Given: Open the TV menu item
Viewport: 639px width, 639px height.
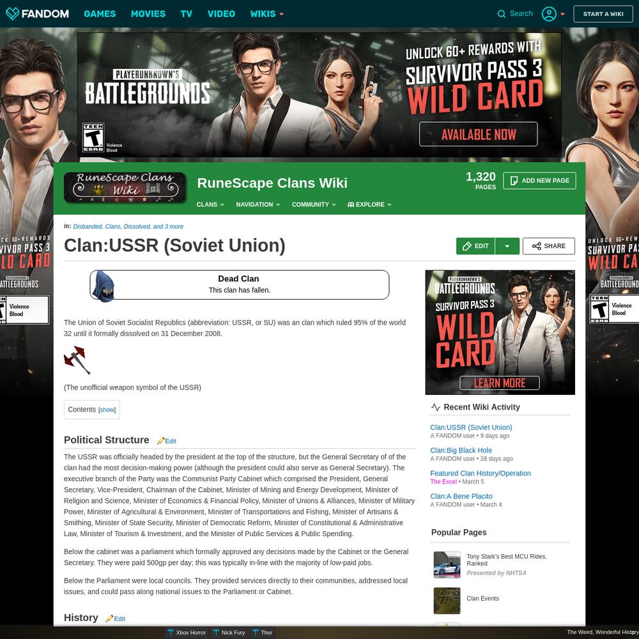Looking at the screenshot, I should tap(187, 14).
